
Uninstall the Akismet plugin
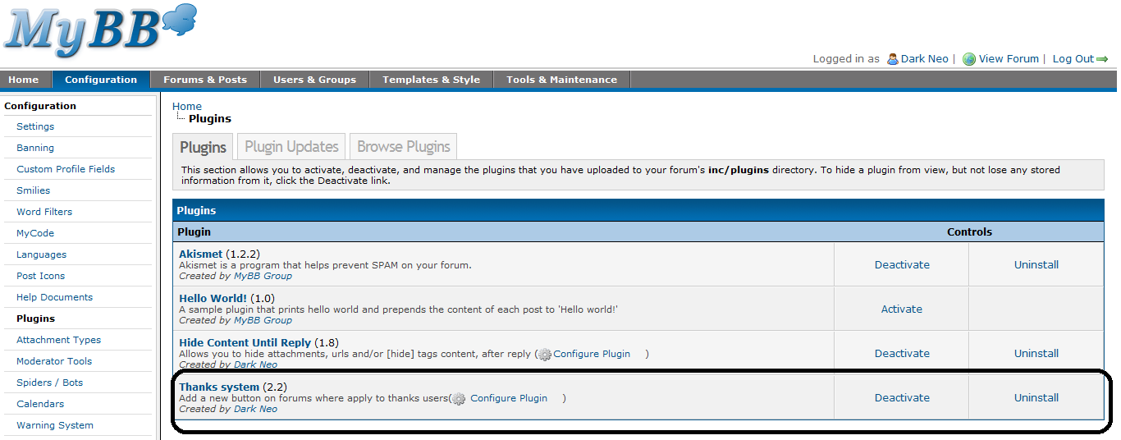1036,264
